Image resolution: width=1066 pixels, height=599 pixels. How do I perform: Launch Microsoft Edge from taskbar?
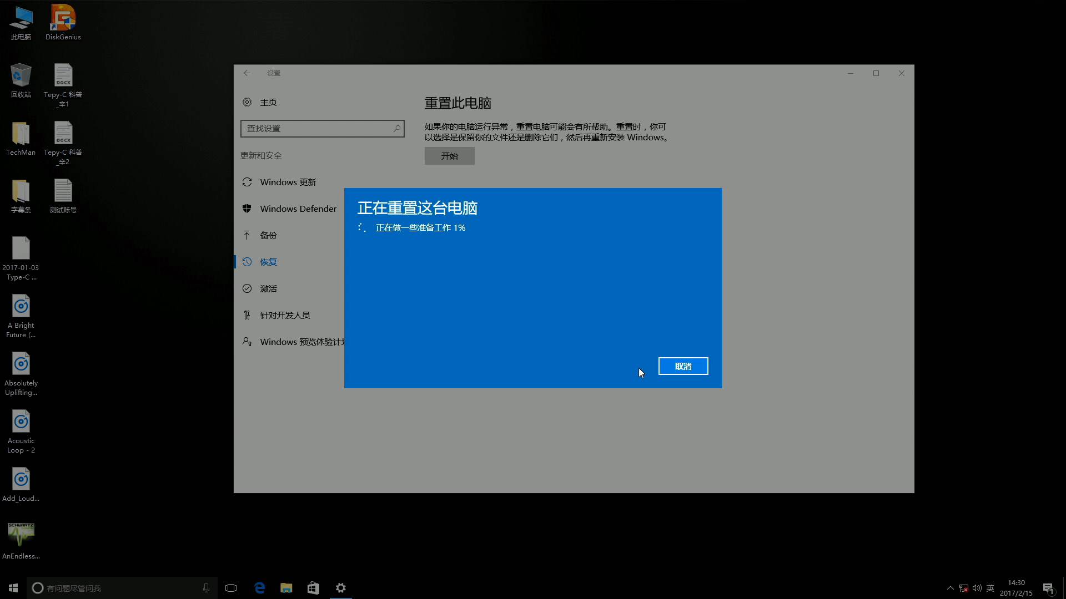click(259, 587)
